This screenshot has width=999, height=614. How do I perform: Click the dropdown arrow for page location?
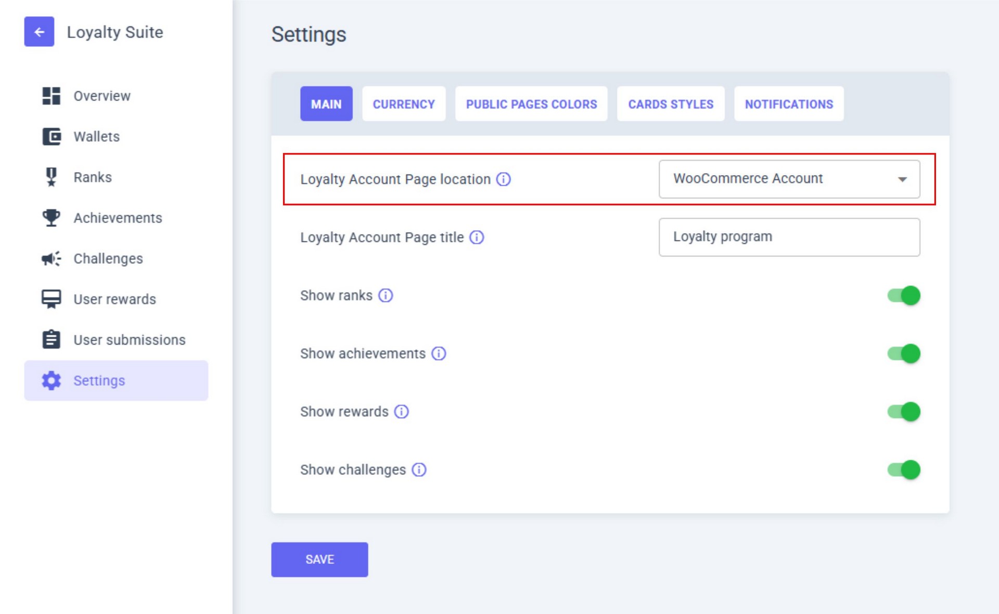pos(902,179)
